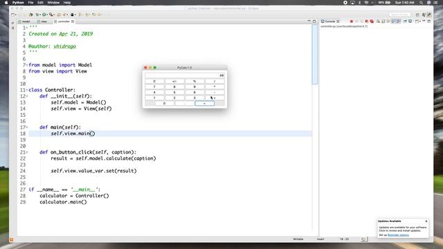Screen dimensions: 443x249
Task: Open Spotlight search in menu bar
Action: pos(421,3)
